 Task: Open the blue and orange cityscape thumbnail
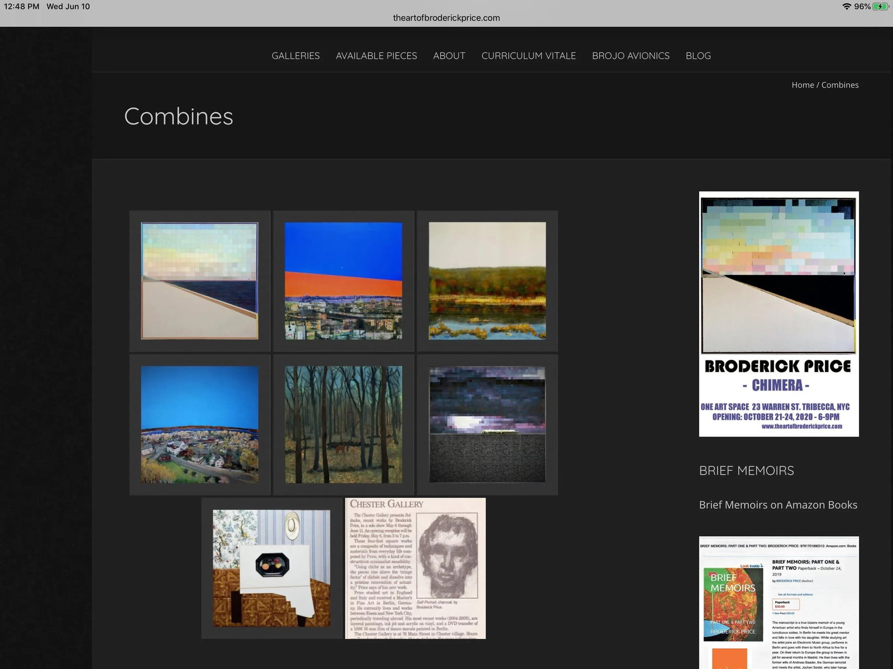click(343, 281)
